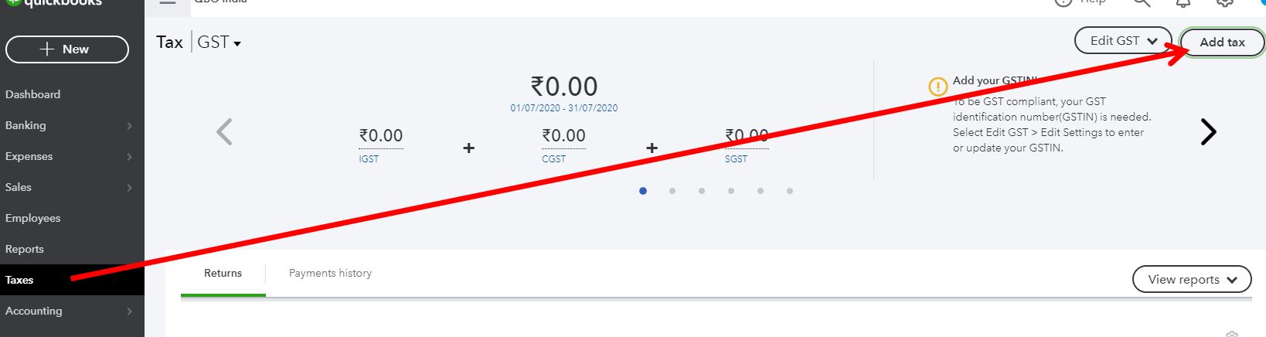Image resolution: width=1266 pixels, height=337 pixels.
Task: Go to previous carousel slide arrow
Action: click(224, 132)
